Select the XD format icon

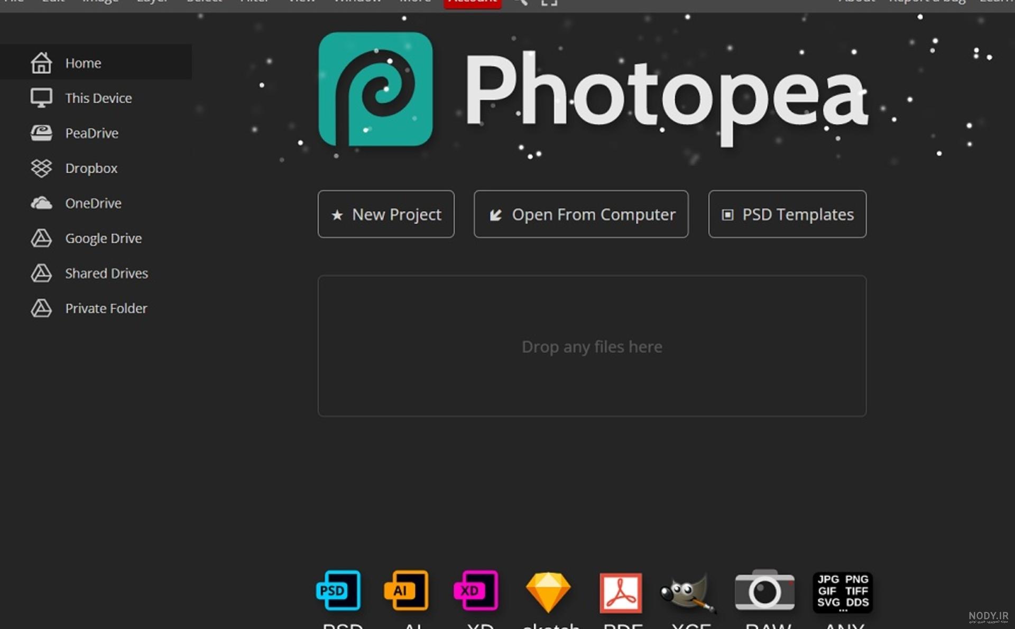coord(476,590)
